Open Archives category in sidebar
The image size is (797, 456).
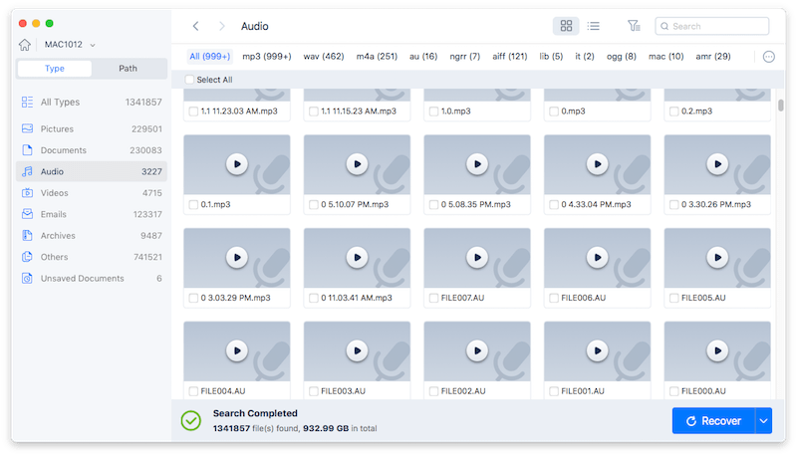[x=92, y=236]
